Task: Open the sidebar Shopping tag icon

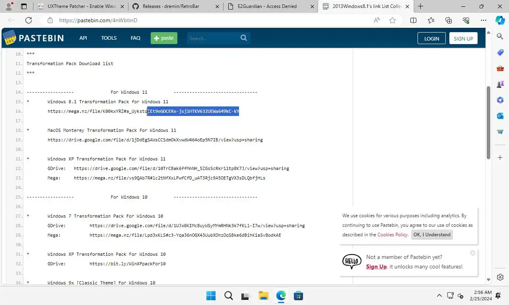Action: click(x=500, y=52)
